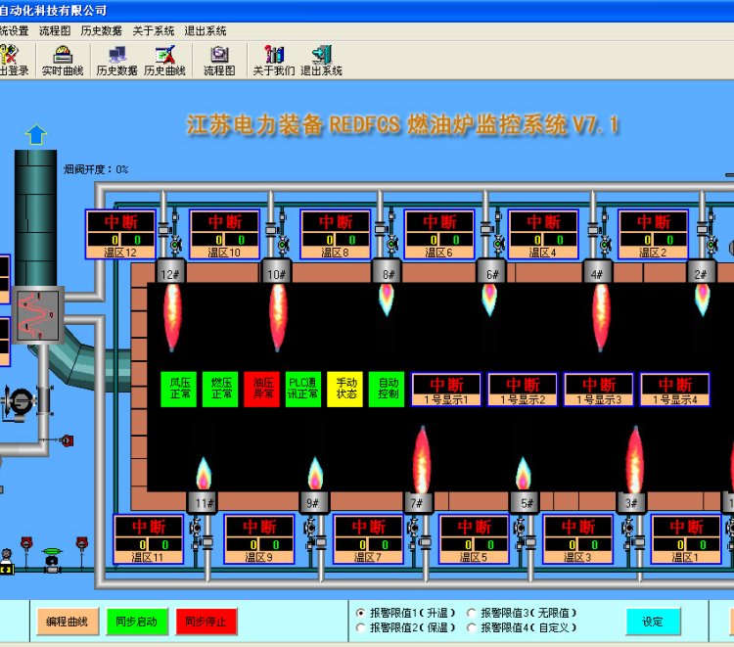Select burner 7# nozzle
The width and height of the screenshot is (734, 647).
point(418,502)
